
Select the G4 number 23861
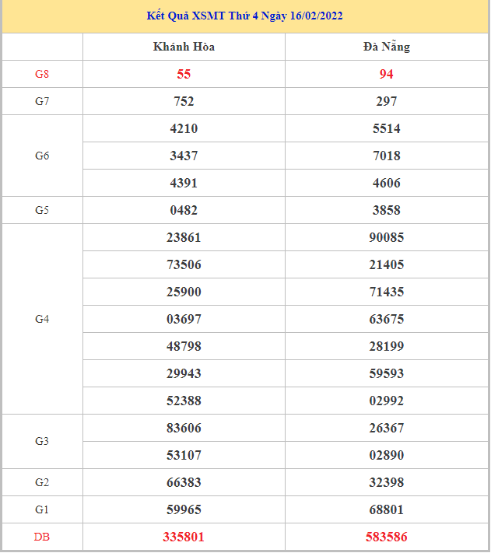click(x=184, y=237)
